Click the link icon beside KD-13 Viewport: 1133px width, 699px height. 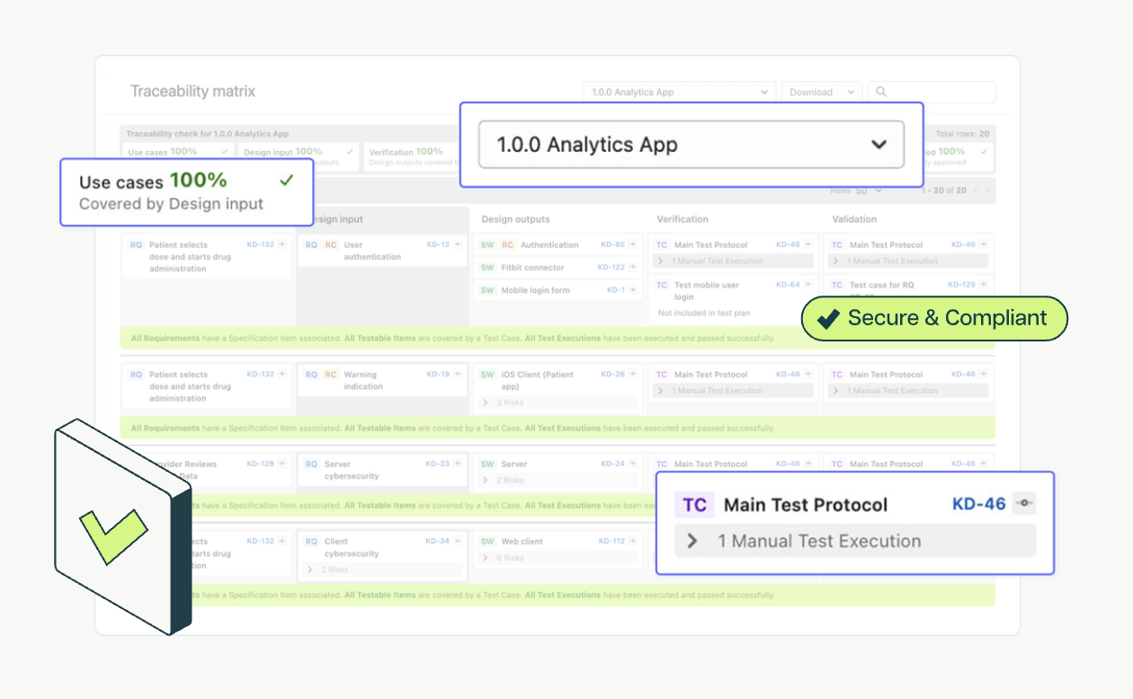point(459,244)
